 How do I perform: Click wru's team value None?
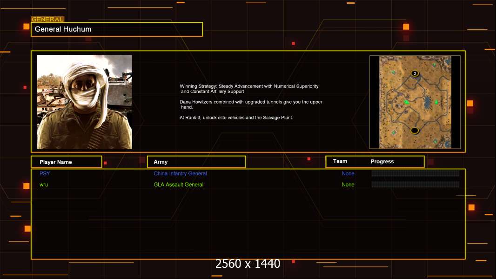tap(348, 185)
